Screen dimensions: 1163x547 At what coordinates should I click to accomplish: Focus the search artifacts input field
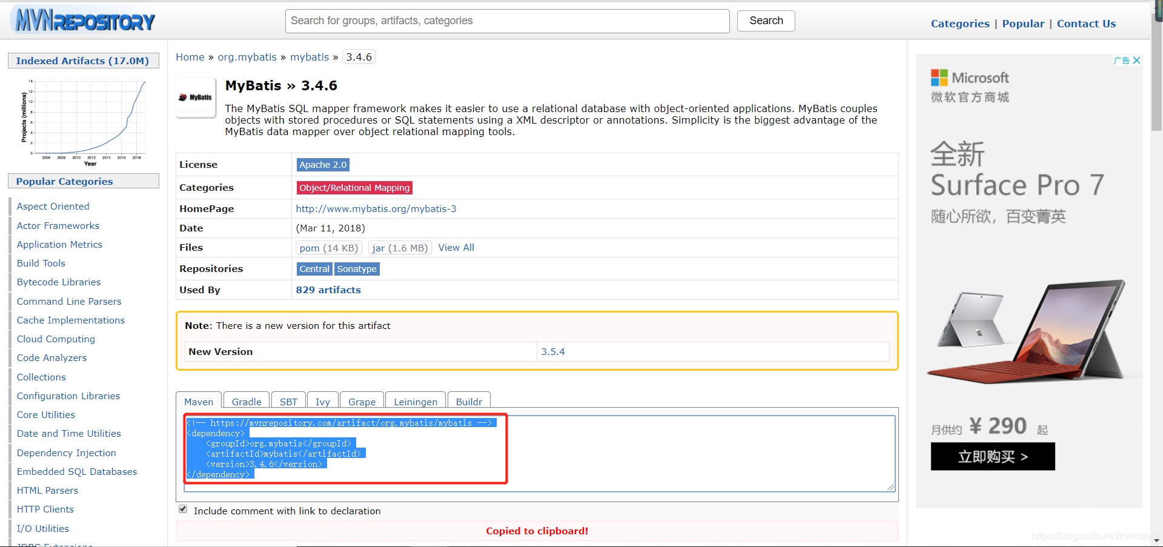point(508,21)
